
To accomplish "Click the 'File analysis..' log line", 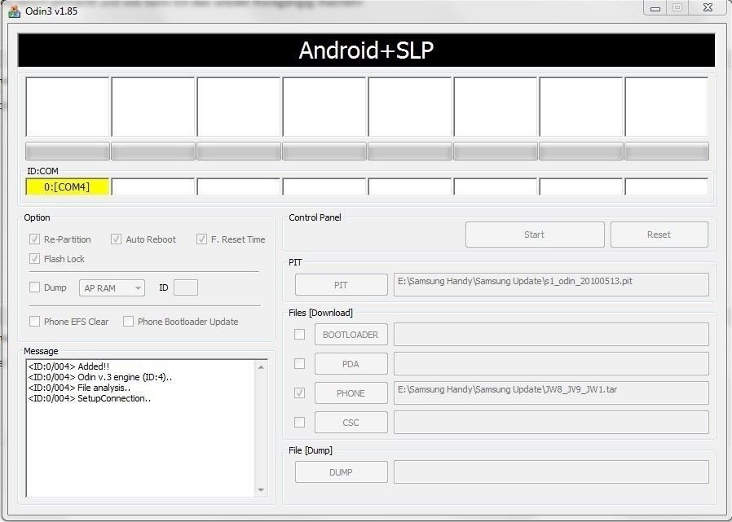I will click(79, 388).
